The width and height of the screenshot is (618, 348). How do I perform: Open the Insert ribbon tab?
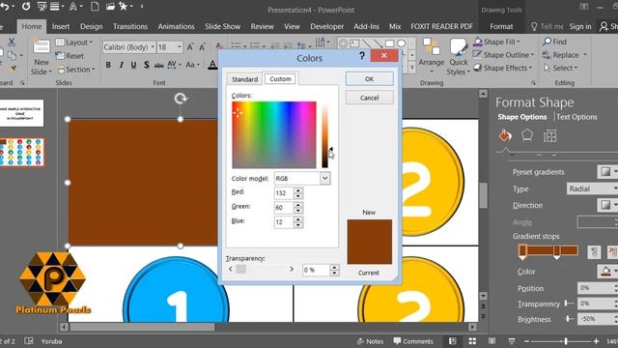coord(61,26)
